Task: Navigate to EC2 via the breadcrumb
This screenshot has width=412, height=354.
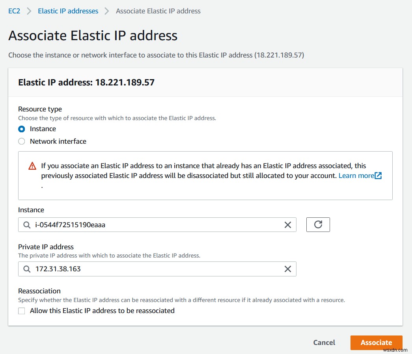Action: click(x=14, y=11)
